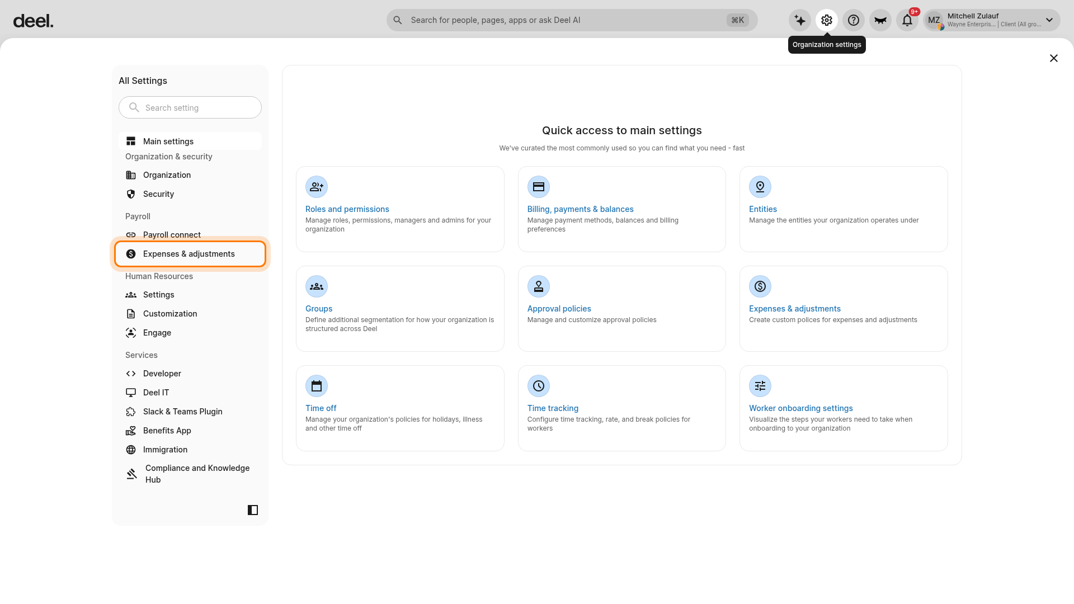Click the Benefits App hand icon
The image size is (1074, 604).
click(131, 431)
